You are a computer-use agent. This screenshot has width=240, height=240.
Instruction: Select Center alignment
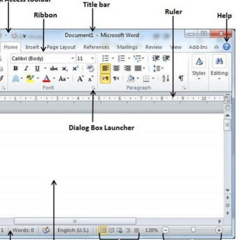(116, 68)
